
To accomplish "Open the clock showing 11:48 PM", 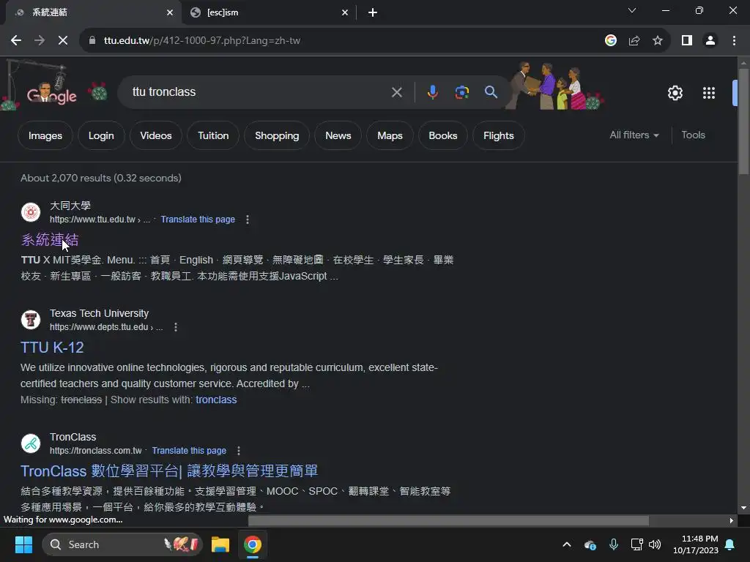I will pyautogui.click(x=696, y=544).
